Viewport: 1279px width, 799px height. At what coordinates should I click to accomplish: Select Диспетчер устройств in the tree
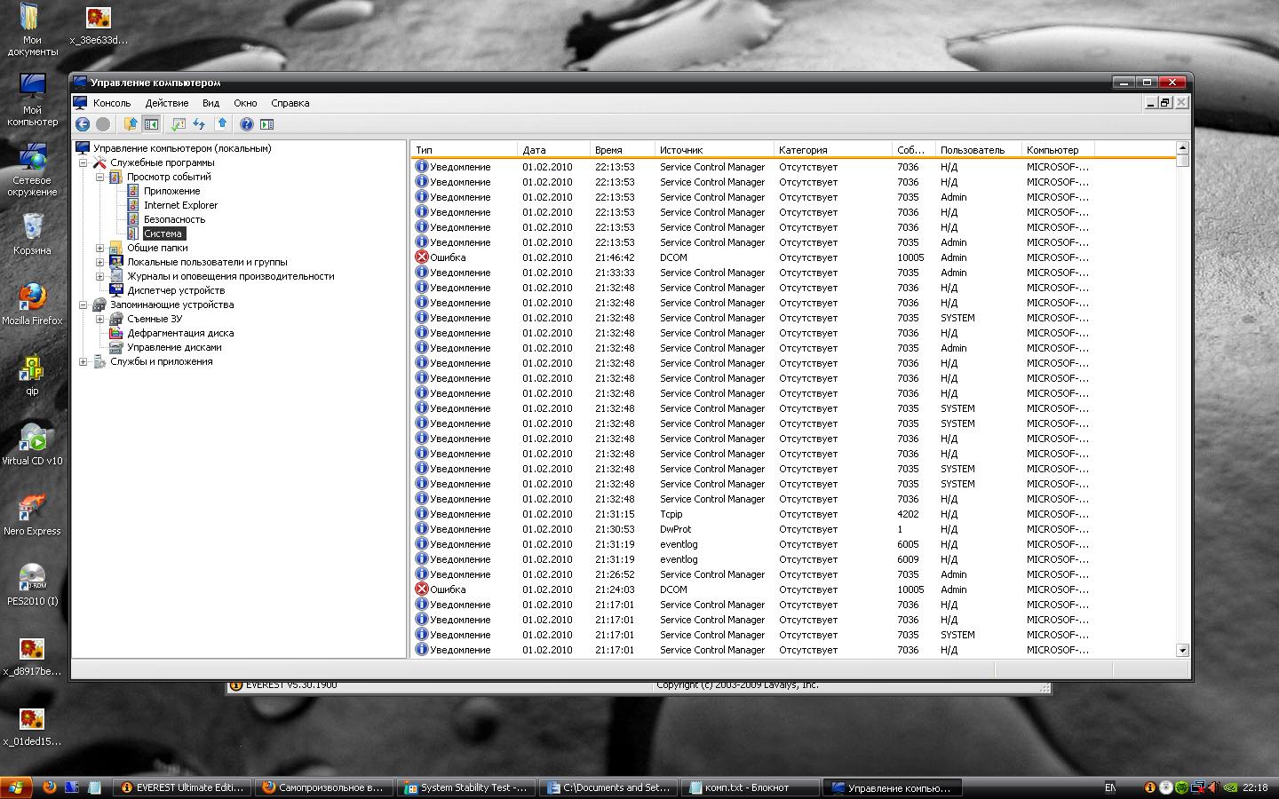point(175,290)
